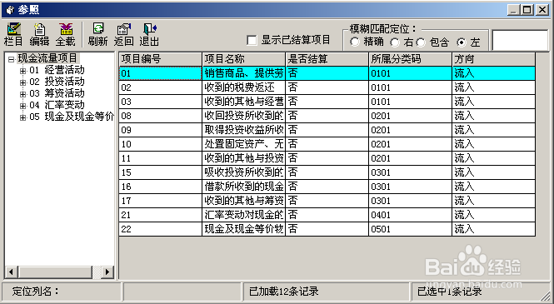
Task: Select the 收回投资所收到的 row
Action: [327, 116]
